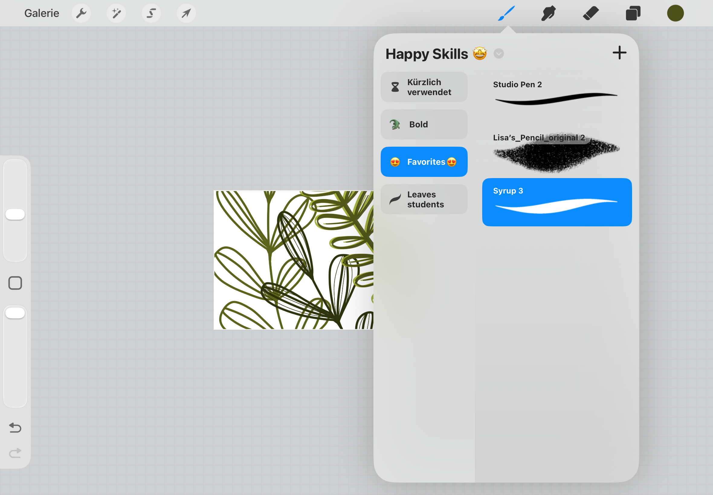Add a new brush with plus
Screen dimensions: 713x495
(619, 53)
